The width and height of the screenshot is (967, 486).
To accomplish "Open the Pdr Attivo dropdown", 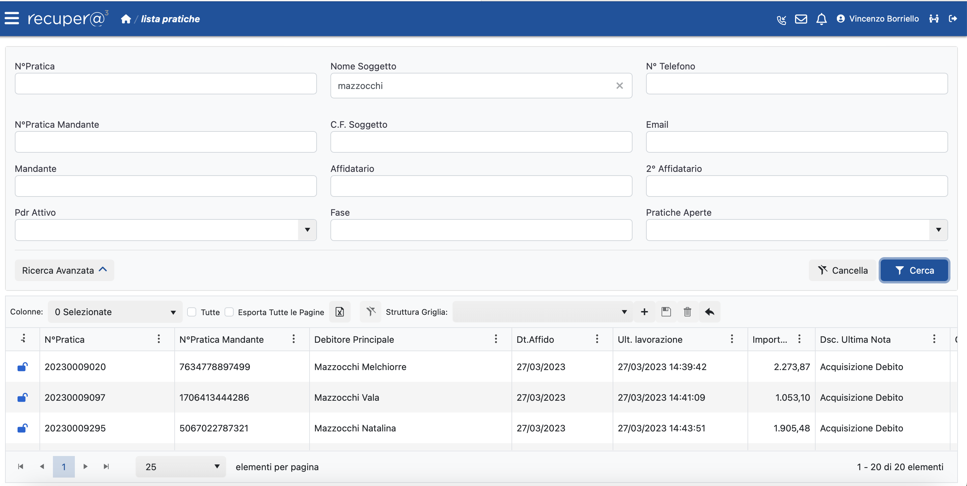I will [x=307, y=230].
